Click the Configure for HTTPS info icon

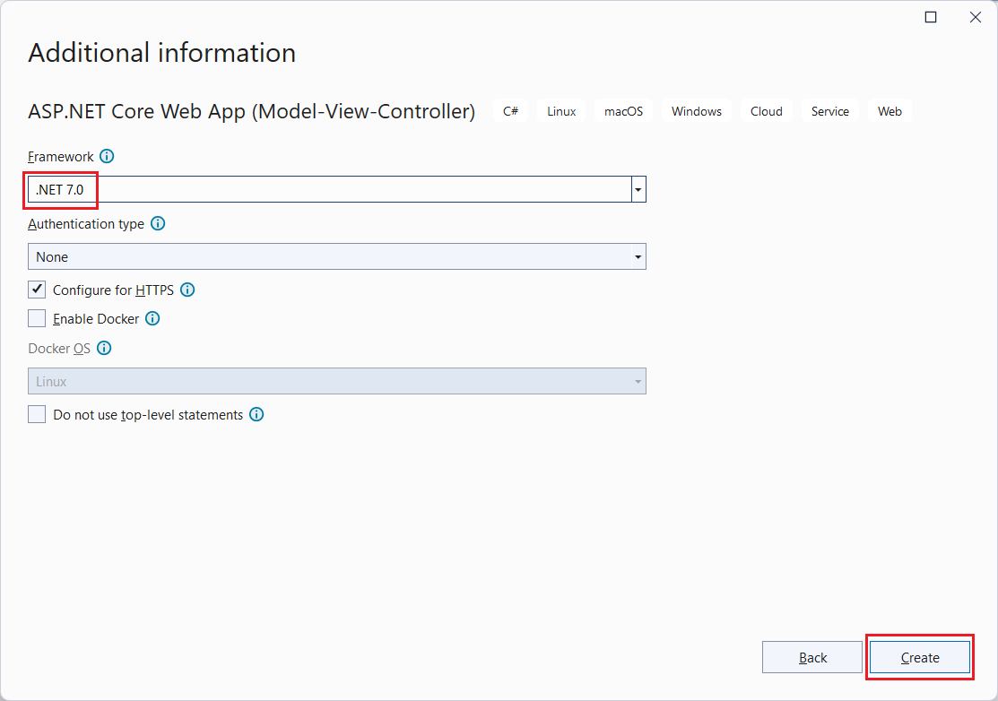[x=187, y=290]
